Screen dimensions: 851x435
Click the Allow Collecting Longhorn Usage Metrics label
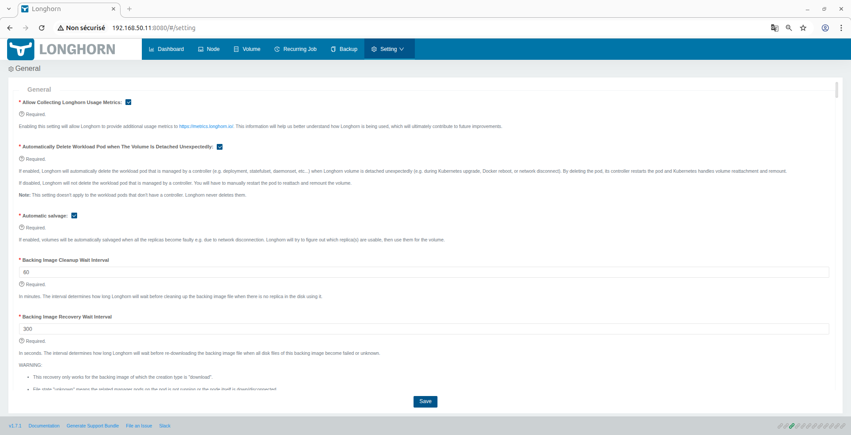click(x=72, y=103)
